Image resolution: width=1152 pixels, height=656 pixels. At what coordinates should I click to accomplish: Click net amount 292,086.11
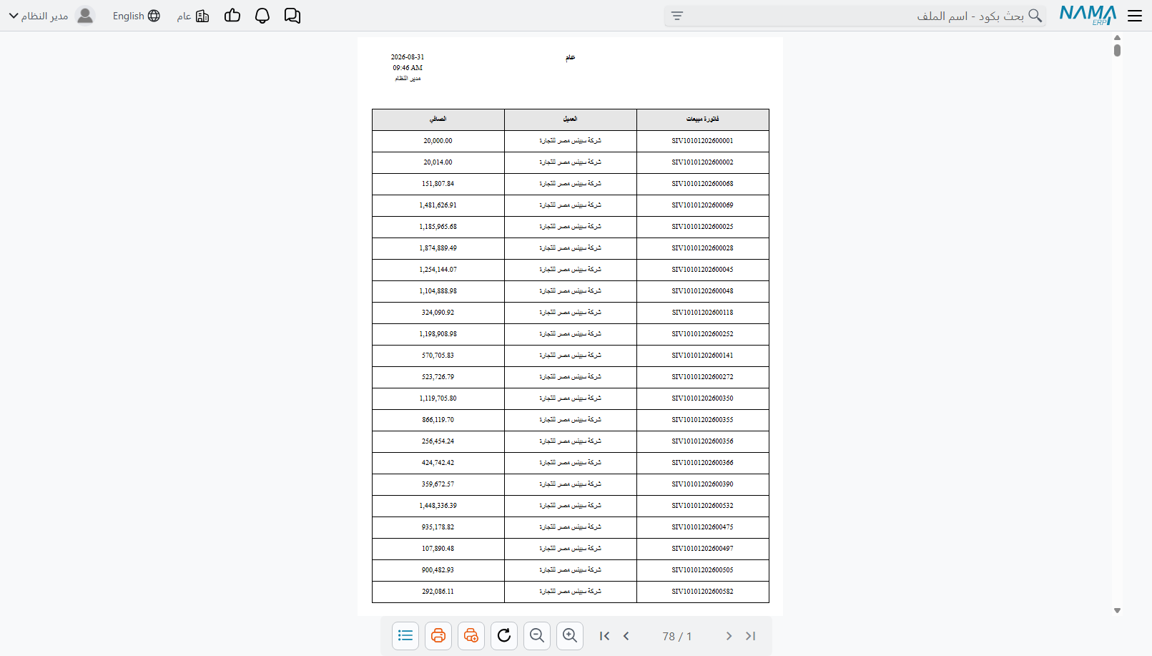click(x=438, y=592)
